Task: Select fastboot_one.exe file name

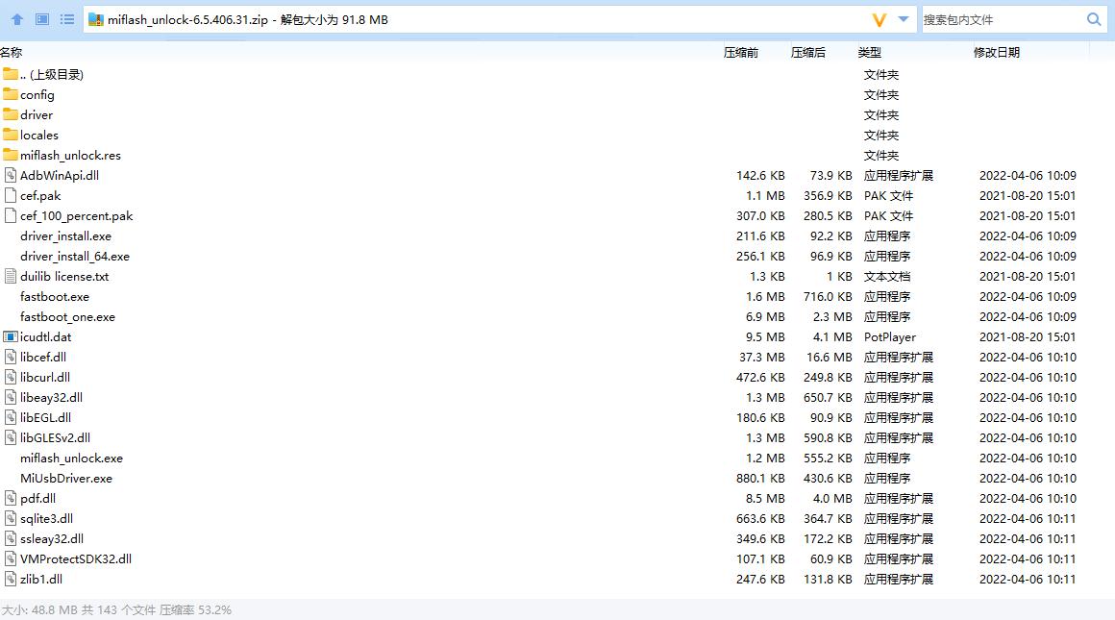Action: click(x=67, y=316)
